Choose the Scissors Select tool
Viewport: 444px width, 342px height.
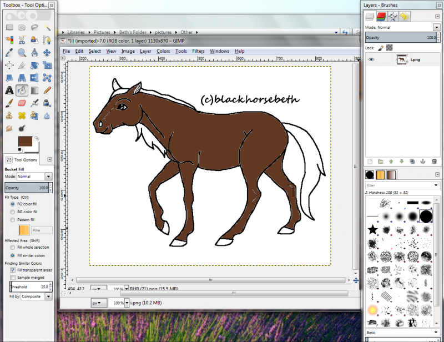22,40
